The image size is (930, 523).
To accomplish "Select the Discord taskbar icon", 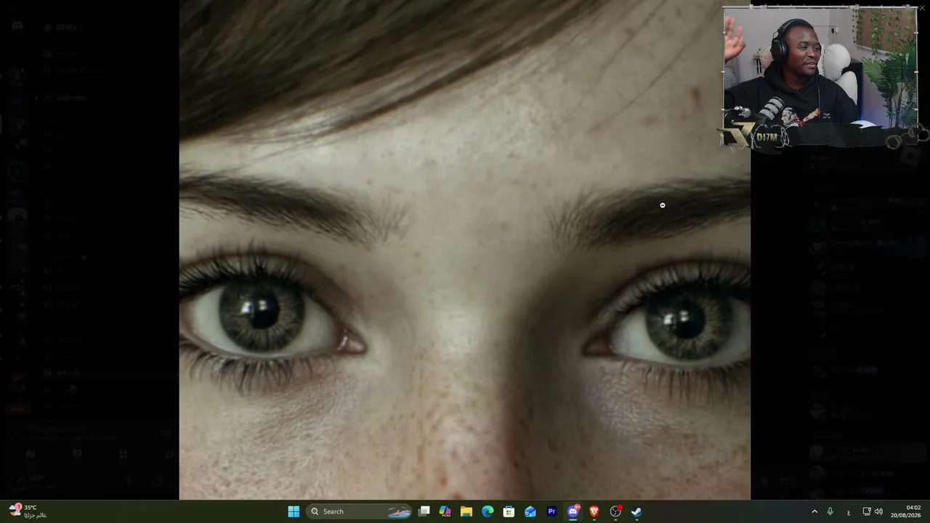I will (x=573, y=511).
